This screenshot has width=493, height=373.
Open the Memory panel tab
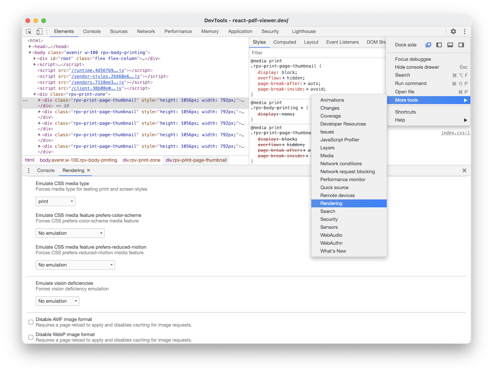210,32
